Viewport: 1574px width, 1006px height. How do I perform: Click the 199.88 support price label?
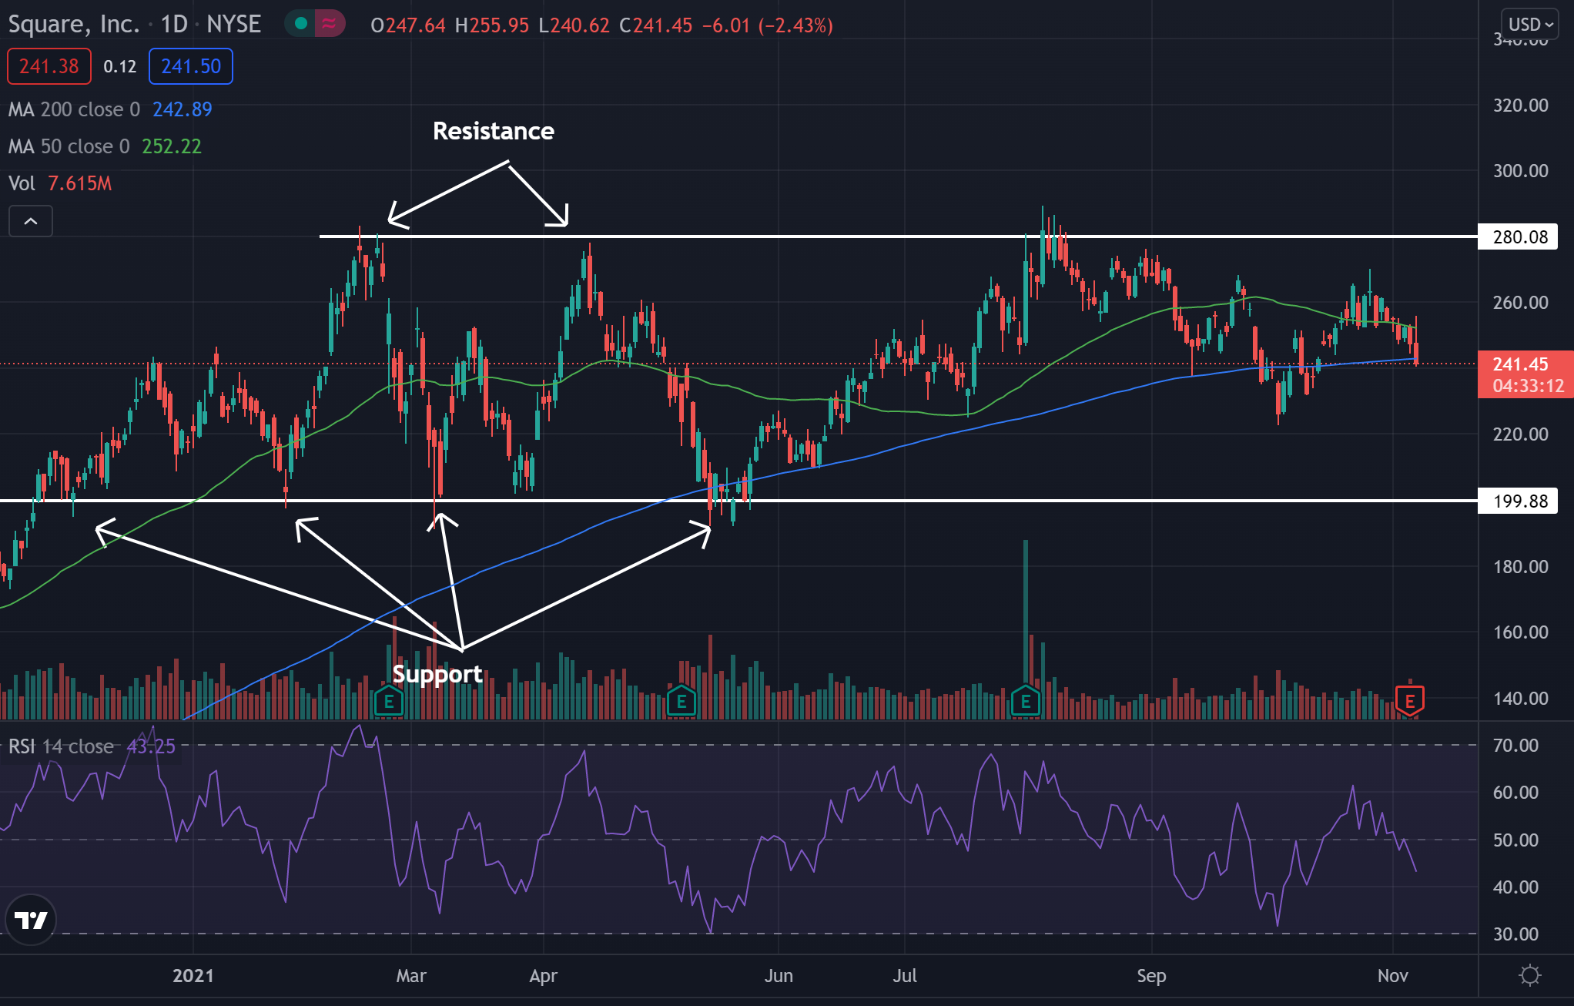pos(1518,501)
